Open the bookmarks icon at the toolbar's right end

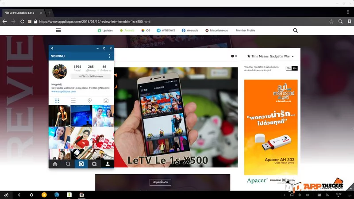coord(349,21)
